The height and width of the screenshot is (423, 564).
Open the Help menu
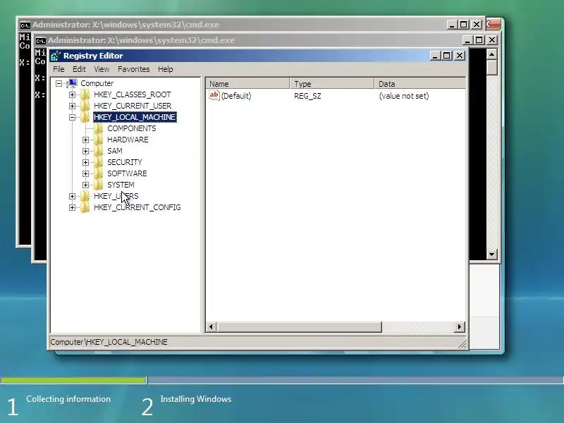point(166,69)
